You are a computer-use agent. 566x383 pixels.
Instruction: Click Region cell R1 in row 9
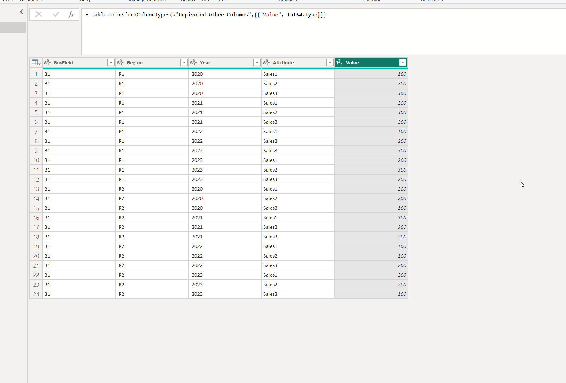click(152, 151)
